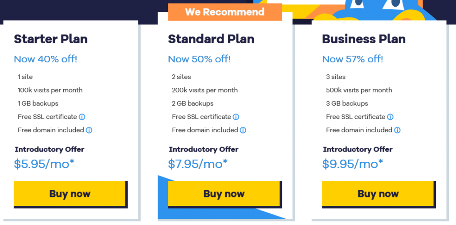
Task: Open the Standard Plan SSL certificate info icon
Action: (236, 117)
